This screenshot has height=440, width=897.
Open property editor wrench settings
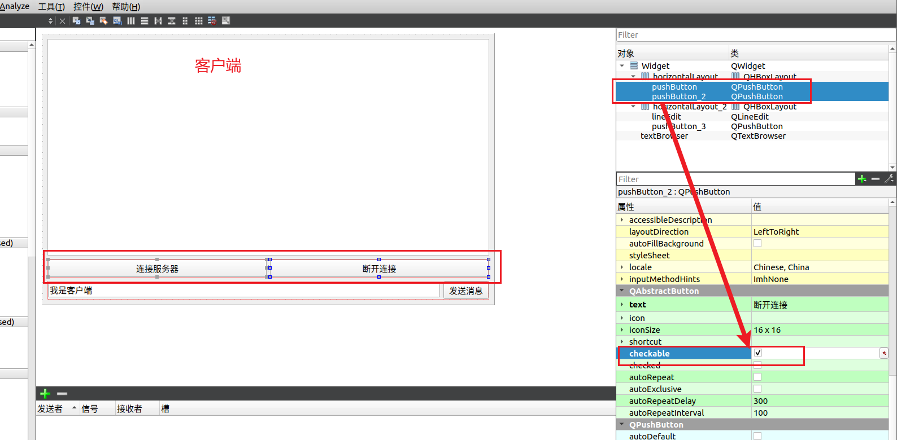[889, 179]
